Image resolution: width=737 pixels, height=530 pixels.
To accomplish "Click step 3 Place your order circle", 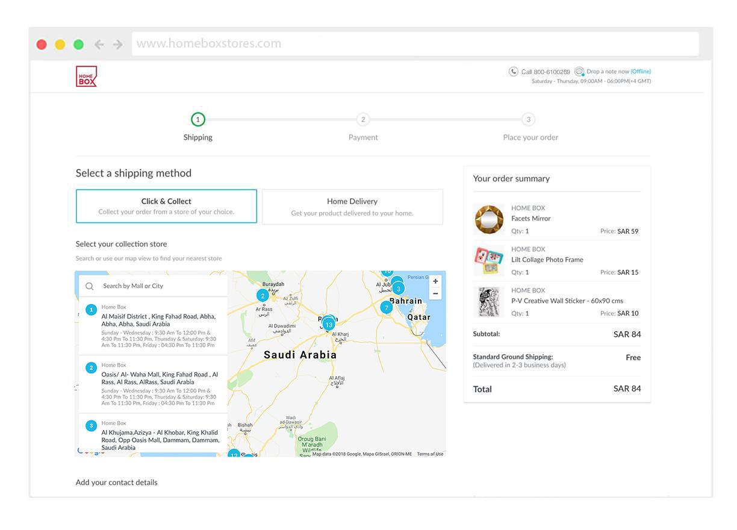I will [528, 119].
